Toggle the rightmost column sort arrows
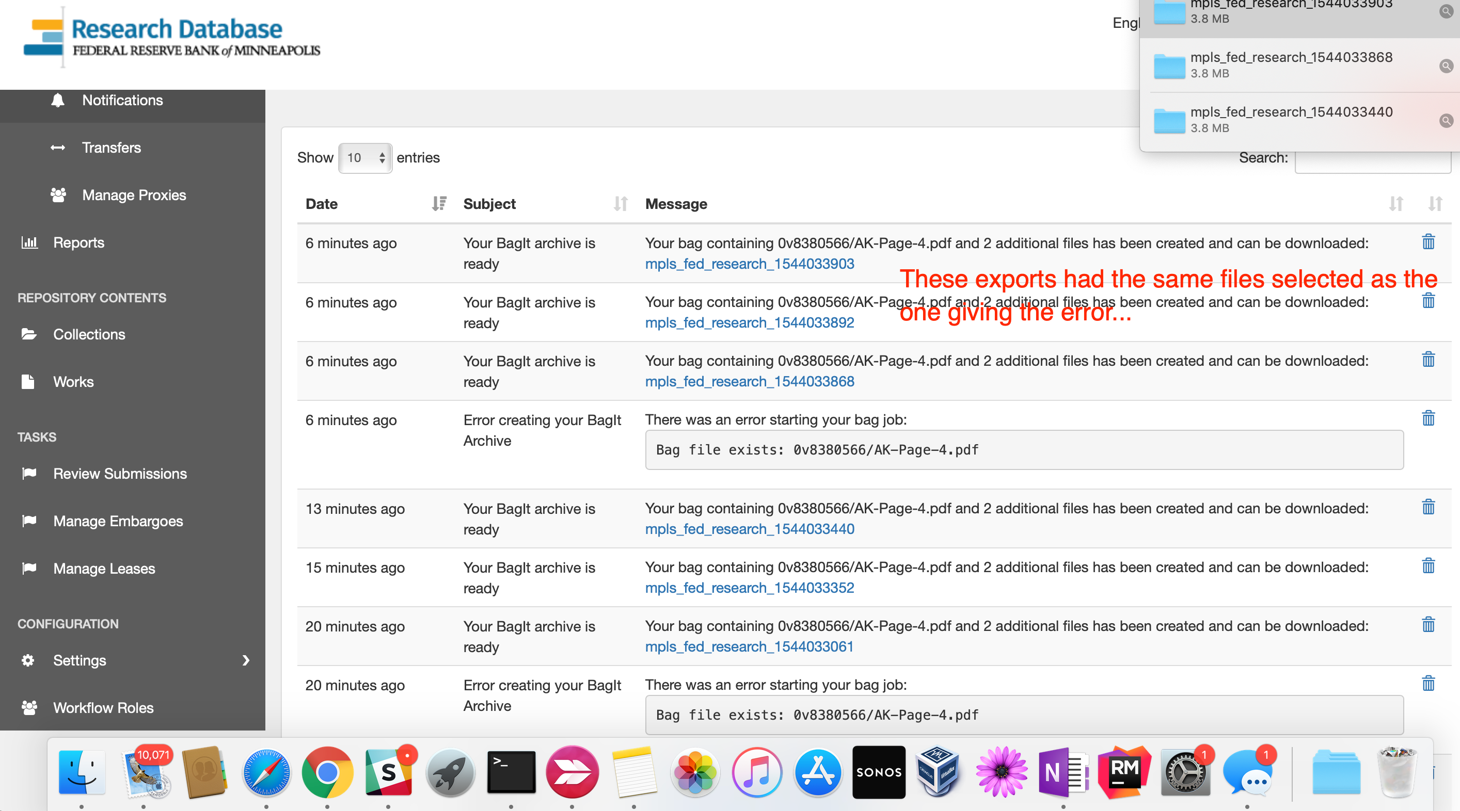The image size is (1460, 811). pyautogui.click(x=1436, y=203)
